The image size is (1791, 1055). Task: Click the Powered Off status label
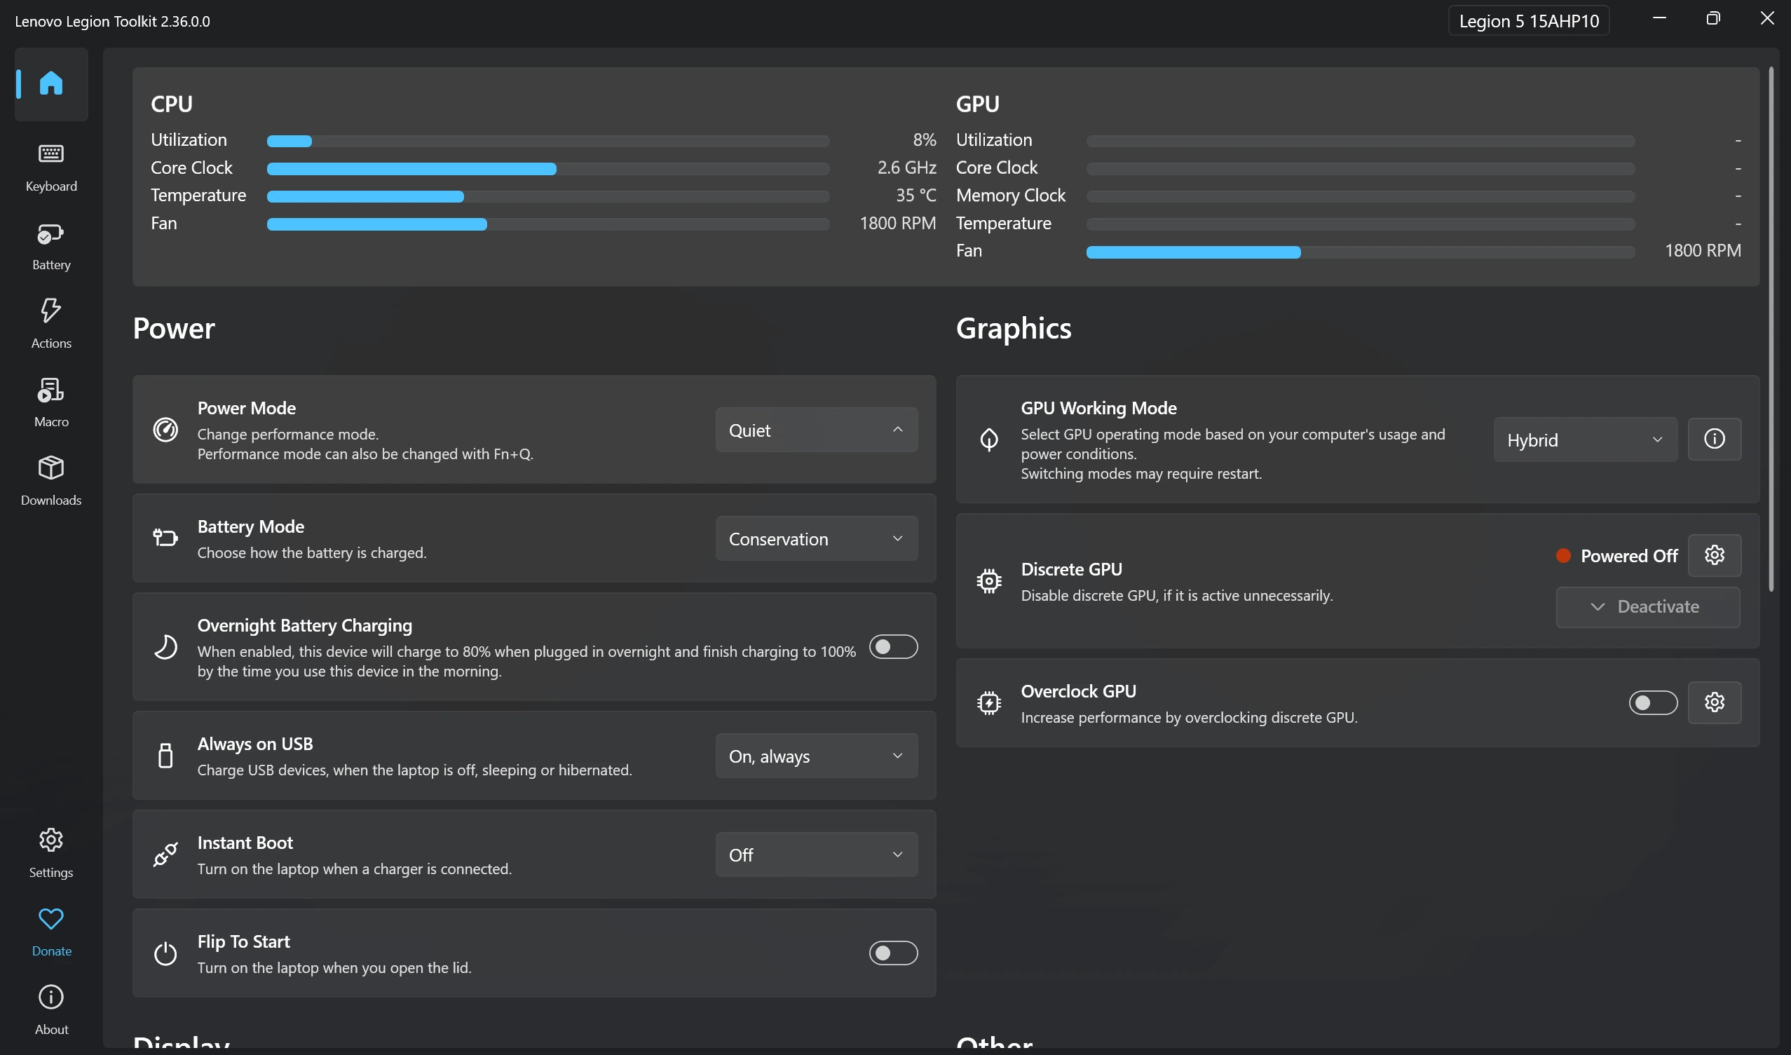tap(1628, 555)
